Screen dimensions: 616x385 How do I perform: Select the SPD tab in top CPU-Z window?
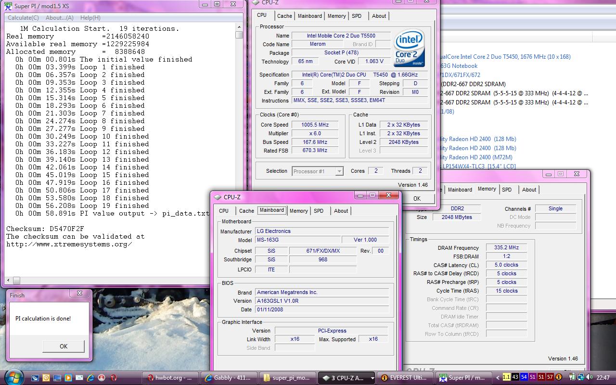point(357,16)
